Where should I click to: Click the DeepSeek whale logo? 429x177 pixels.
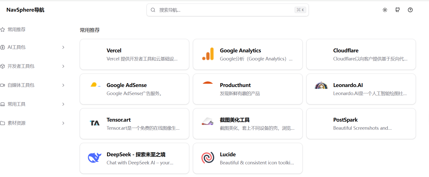(94, 158)
